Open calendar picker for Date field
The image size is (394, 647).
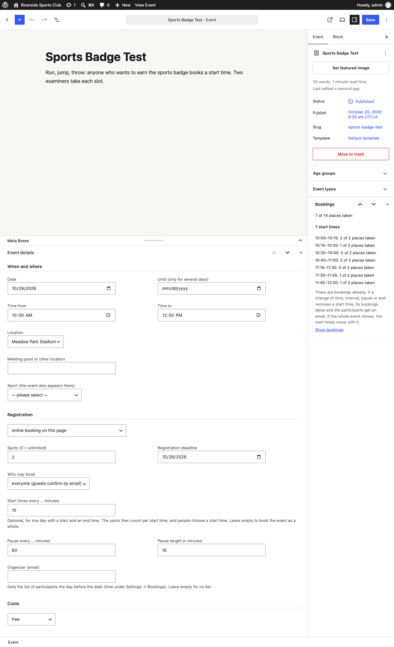109,288
